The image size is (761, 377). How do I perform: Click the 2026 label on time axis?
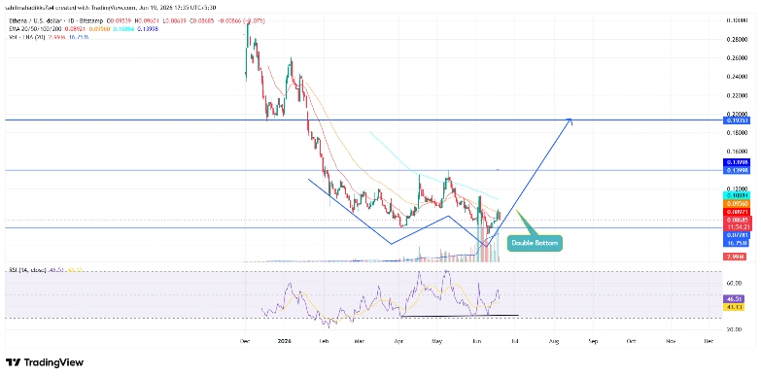point(285,342)
